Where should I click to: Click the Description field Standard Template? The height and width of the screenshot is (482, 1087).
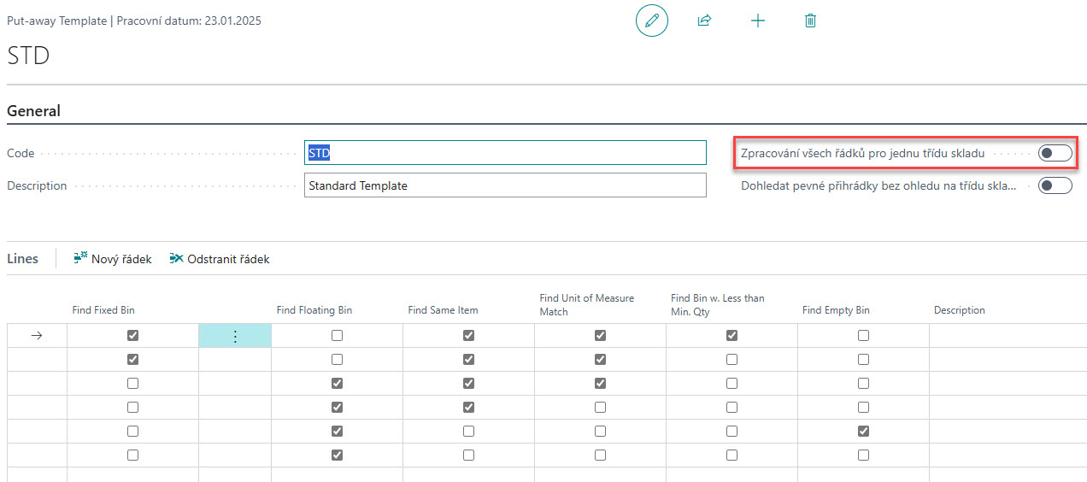coord(505,185)
